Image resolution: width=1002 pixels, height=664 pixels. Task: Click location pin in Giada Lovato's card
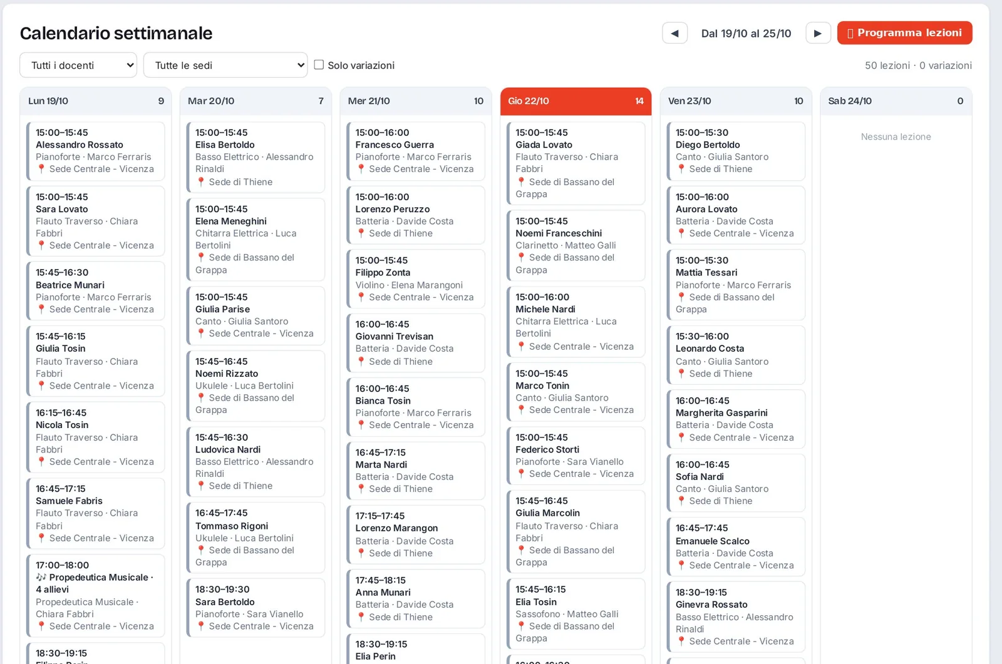tap(521, 182)
